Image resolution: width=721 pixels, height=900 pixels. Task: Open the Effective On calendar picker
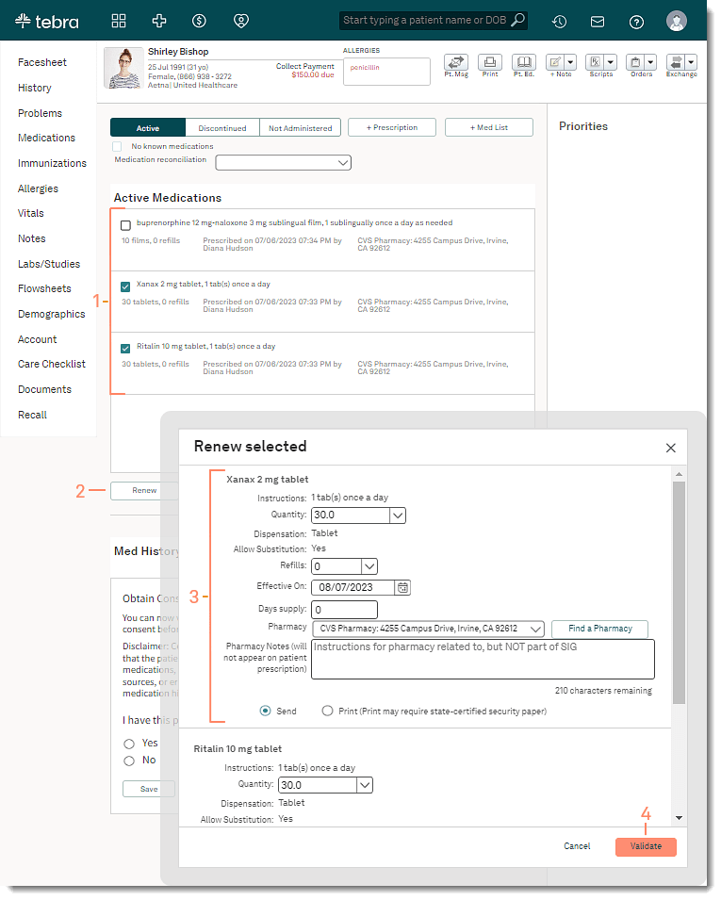coord(403,588)
